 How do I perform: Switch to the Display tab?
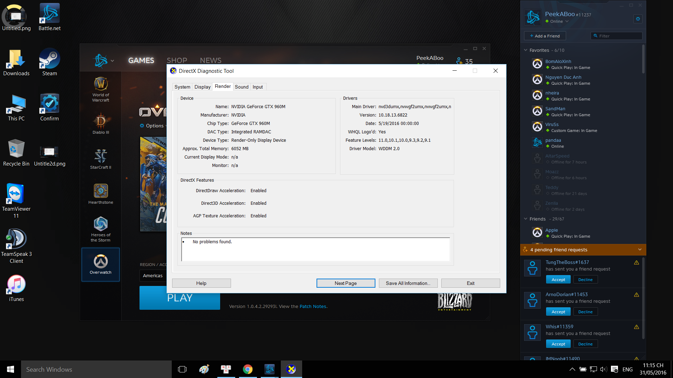(x=202, y=87)
